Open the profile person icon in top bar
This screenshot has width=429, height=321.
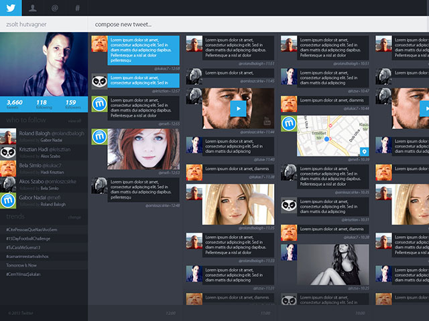(x=33, y=8)
